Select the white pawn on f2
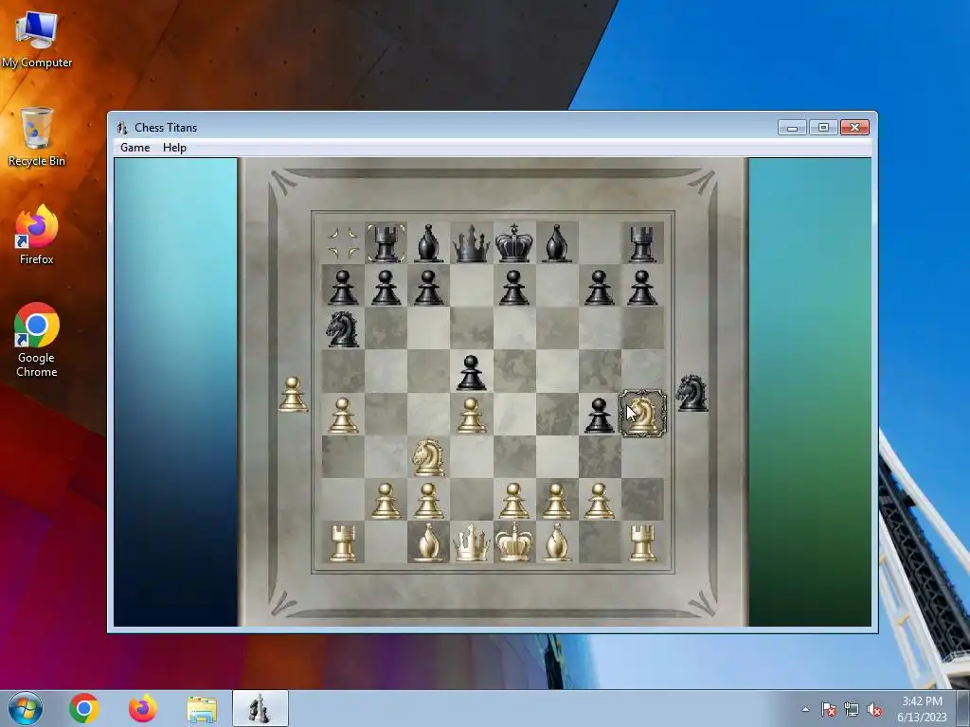The image size is (970, 727). pyautogui.click(x=557, y=500)
